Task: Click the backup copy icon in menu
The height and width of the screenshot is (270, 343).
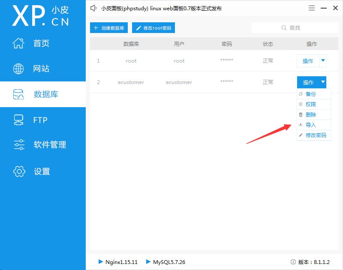Action: (x=301, y=94)
